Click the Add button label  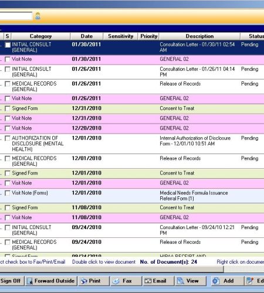229,281
